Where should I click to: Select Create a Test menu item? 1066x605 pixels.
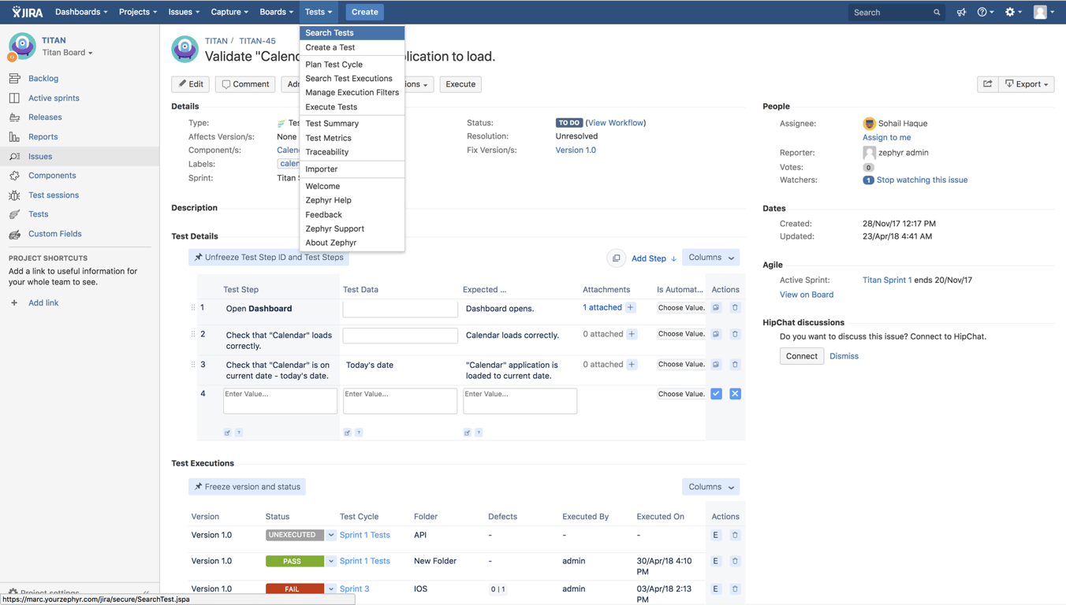(x=352, y=47)
